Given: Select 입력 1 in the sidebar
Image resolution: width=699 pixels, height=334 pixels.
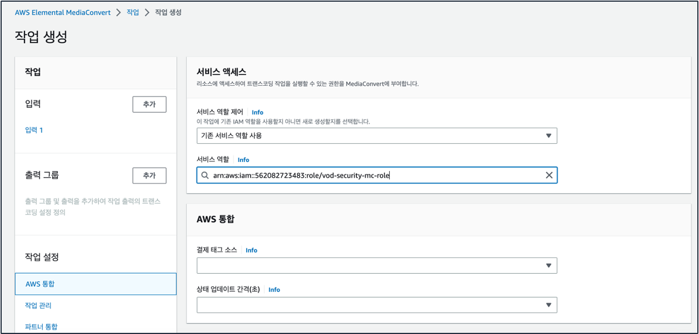Looking at the screenshot, I should pos(34,130).
